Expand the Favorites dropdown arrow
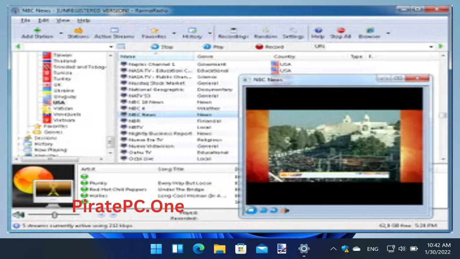Screen dimensions: 460x259 pyautogui.click(x=174, y=33)
